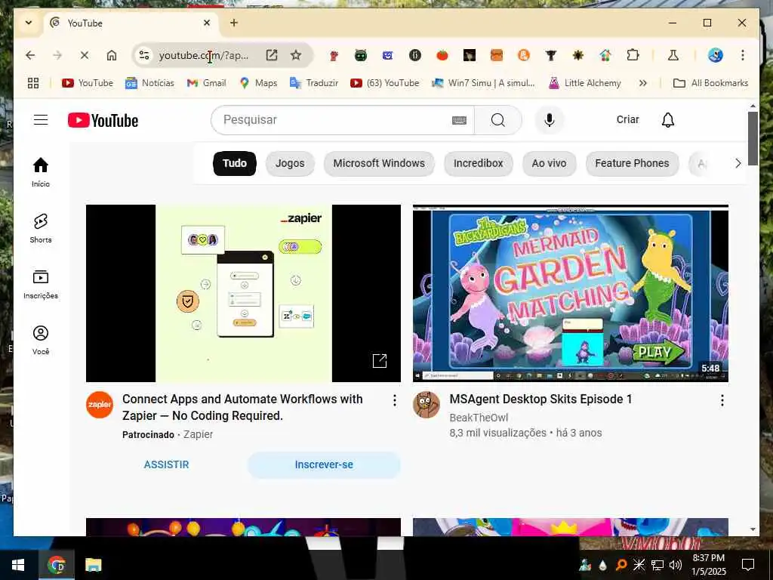
Task: Open File Explorer from the taskbar
Action: 93,565
